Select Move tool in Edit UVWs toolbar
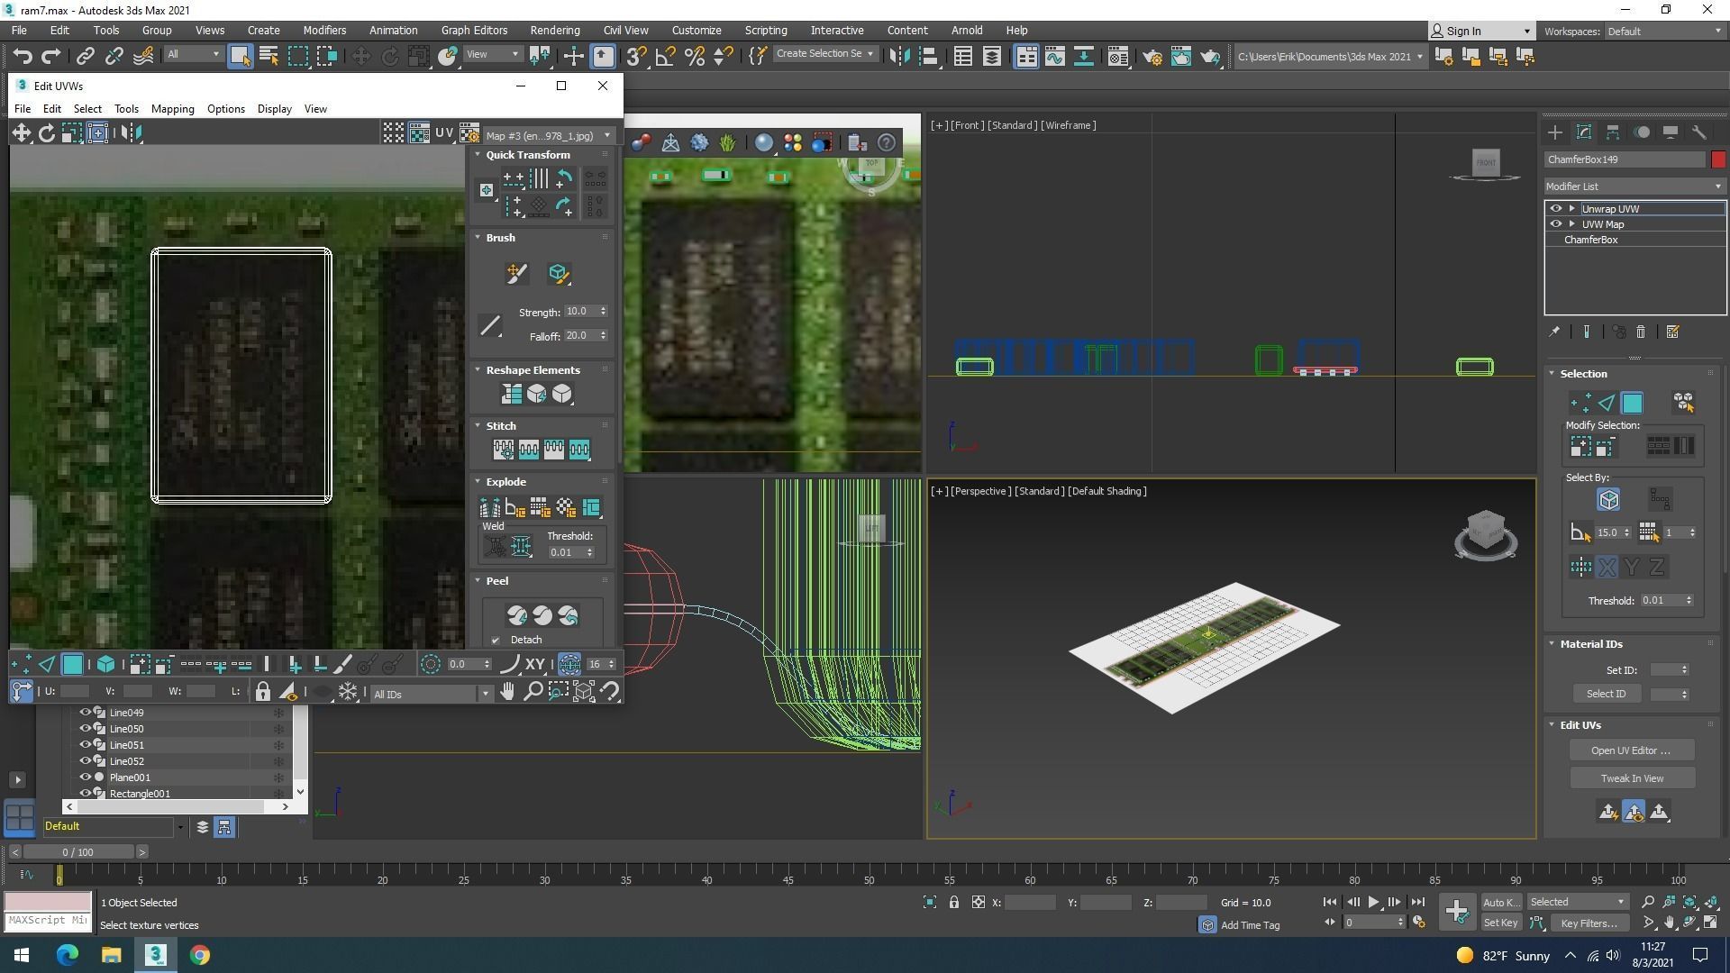The width and height of the screenshot is (1730, 973). point(22,133)
